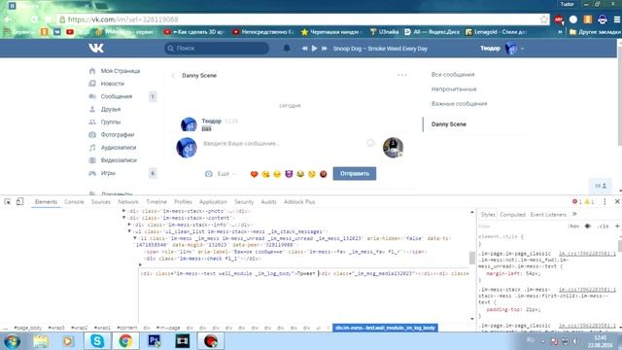Skip to next track in header player

pyautogui.click(x=324, y=49)
